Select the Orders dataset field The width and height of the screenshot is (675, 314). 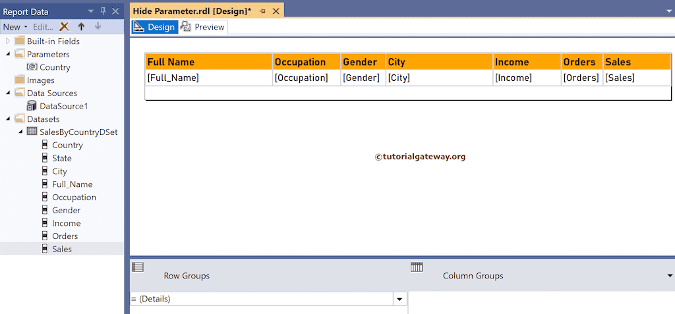pos(65,236)
